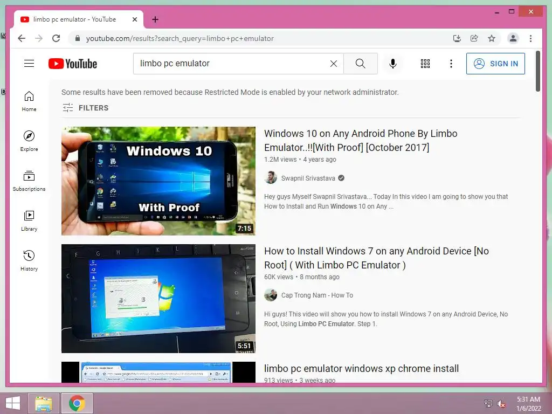Open How to Install Windows 7 title

(x=376, y=258)
